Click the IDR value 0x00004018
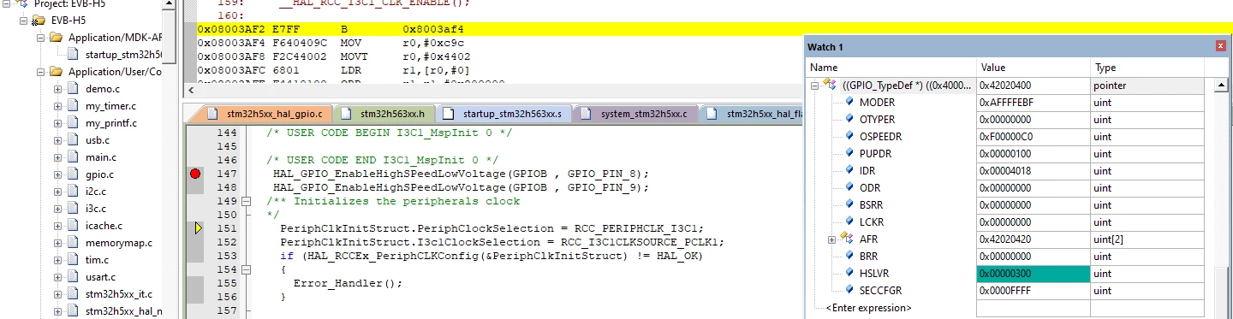This screenshot has width=1233, height=319. (x=1033, y=170)
